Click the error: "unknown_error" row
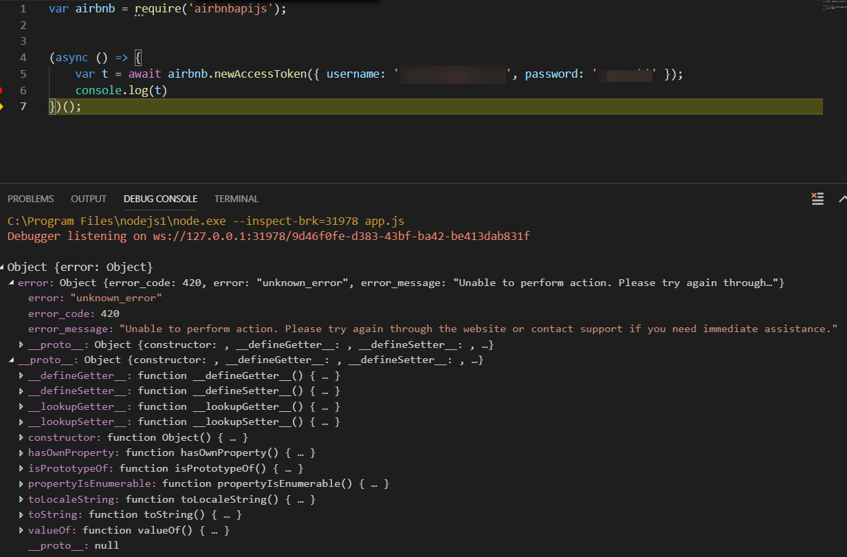Screen dimensions: 847x557 tap(95, 298)
